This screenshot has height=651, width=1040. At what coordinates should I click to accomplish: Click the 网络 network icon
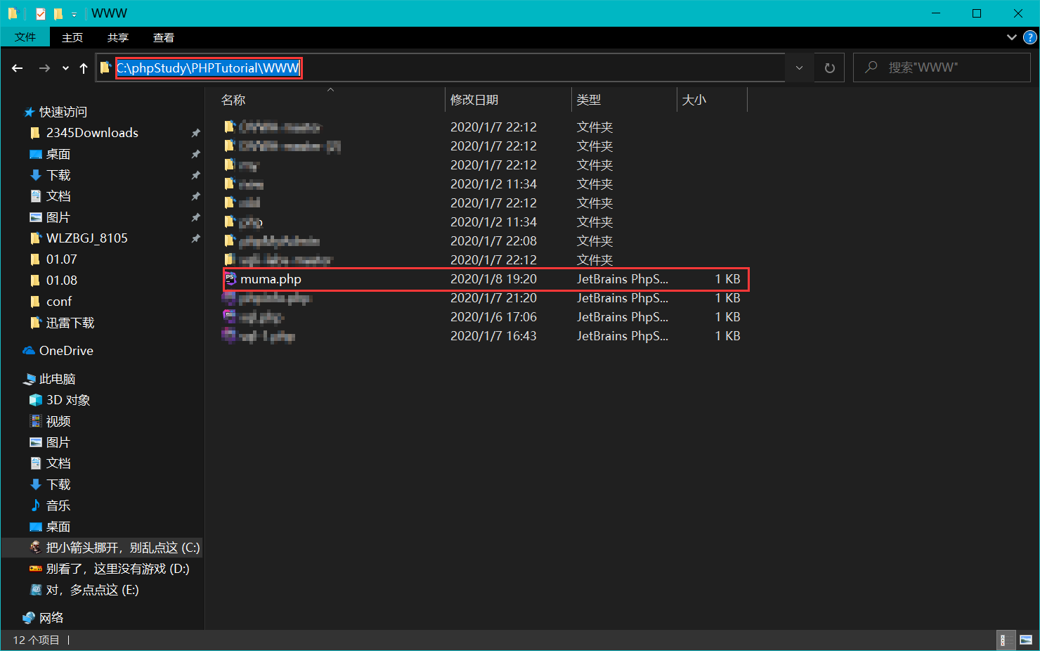pyautogui.click(x=29, y=618)
